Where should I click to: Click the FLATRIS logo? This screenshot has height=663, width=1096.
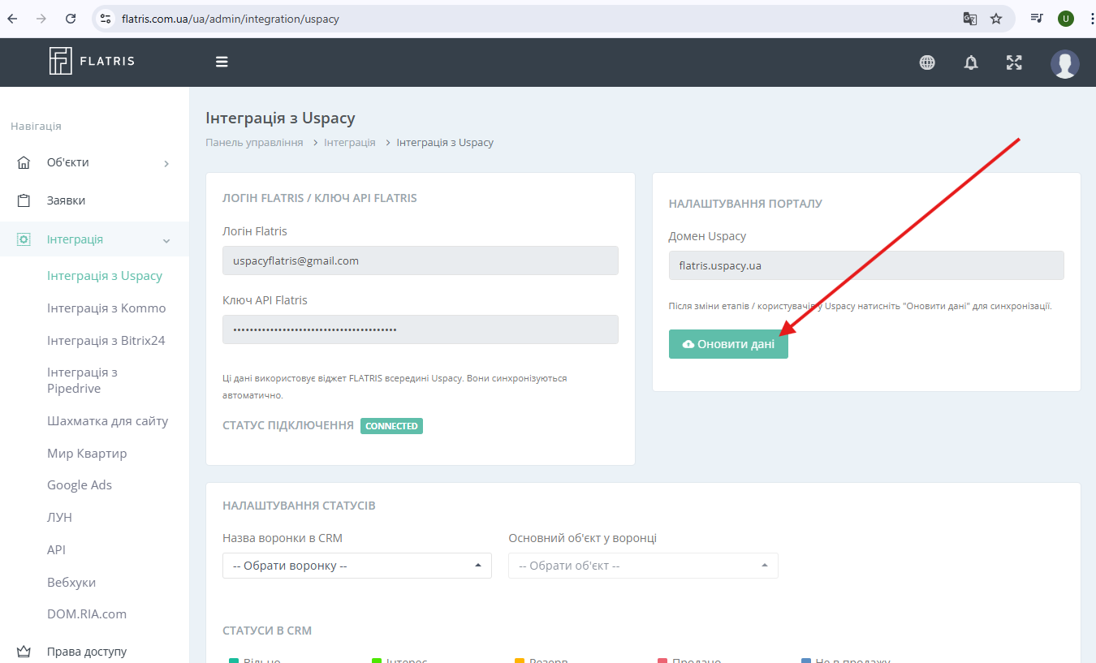tap(92, 61)
